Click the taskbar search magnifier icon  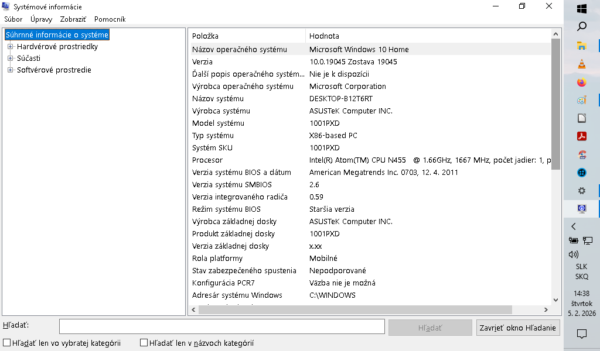(582, 27)
